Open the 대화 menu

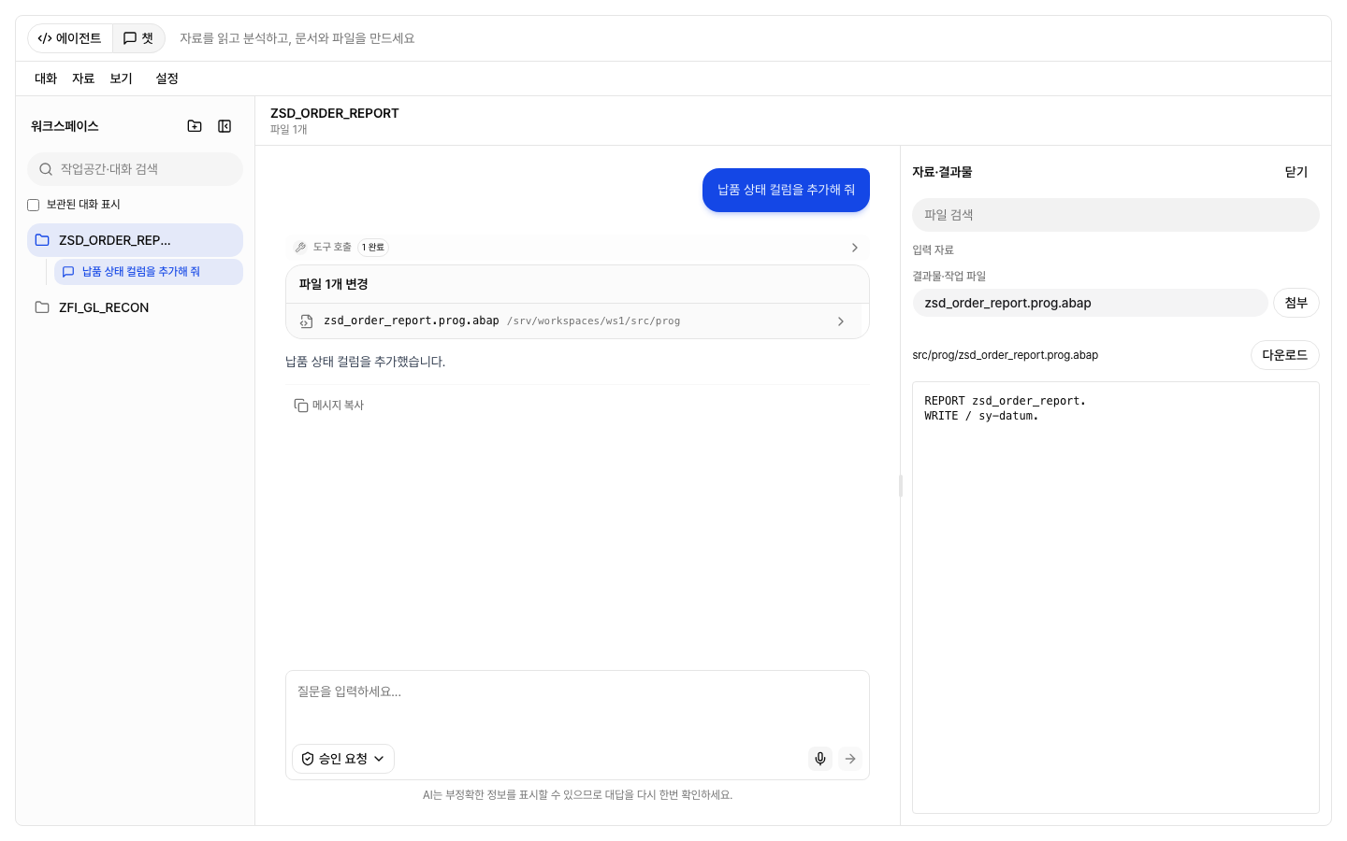tap(46, 78)
